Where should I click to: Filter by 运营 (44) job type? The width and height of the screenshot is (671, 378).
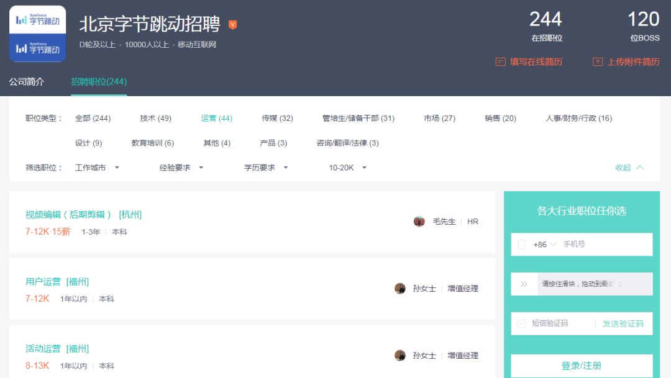pyautogui.click(x=217, y=119)
